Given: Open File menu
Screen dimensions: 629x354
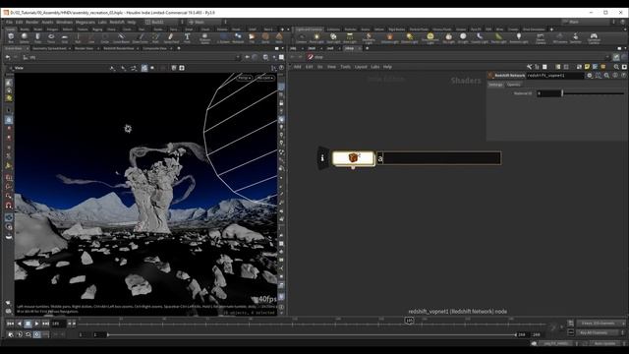Looking at the screenshot, I should tap(9, 22).
